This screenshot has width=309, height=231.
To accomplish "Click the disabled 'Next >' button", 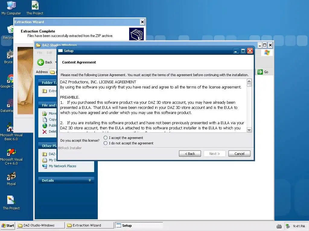I will click(215, 154).
